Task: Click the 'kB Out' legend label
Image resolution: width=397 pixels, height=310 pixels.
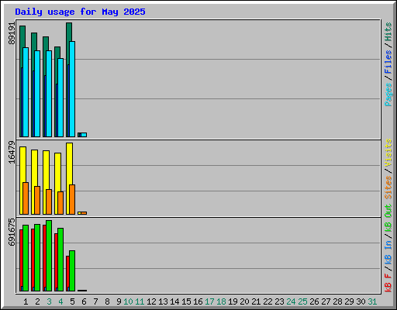Action: 388,219
